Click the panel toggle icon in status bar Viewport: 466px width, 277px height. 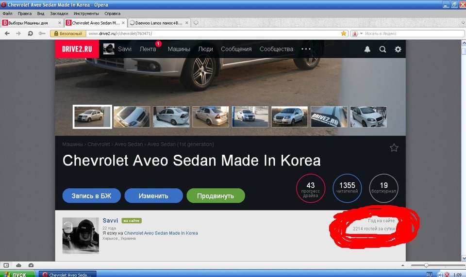click(6, 265)
